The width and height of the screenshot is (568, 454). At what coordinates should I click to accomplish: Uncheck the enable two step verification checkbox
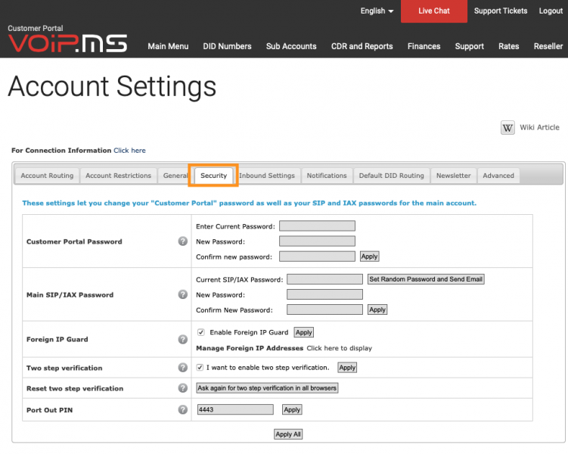(200, 368)
